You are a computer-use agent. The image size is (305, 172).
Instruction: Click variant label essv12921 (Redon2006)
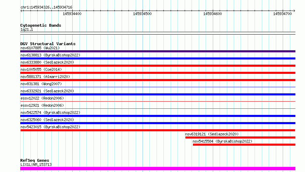pyautogui.click(x=42, y=105)
